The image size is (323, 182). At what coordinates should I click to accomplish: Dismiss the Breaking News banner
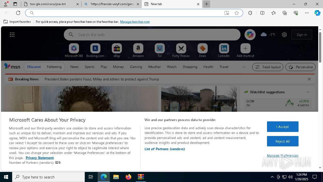tap(309, 79)
